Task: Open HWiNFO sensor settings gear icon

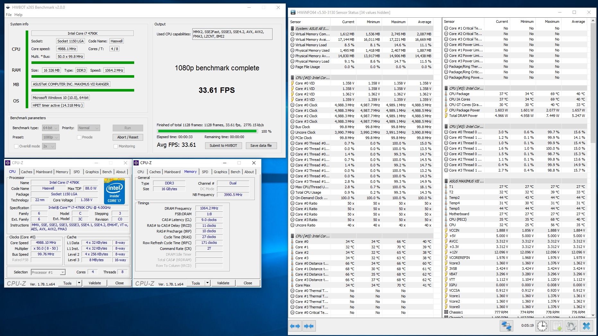Action: pyautogui.click(x=571, y=326)
